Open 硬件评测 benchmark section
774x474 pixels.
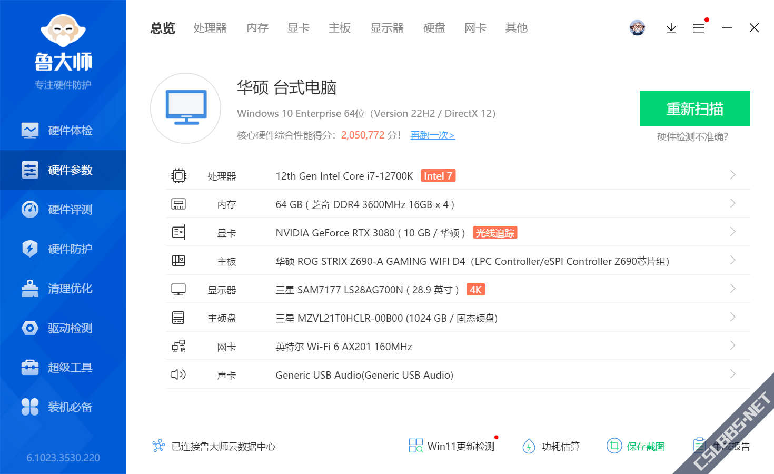pos(63,210)
